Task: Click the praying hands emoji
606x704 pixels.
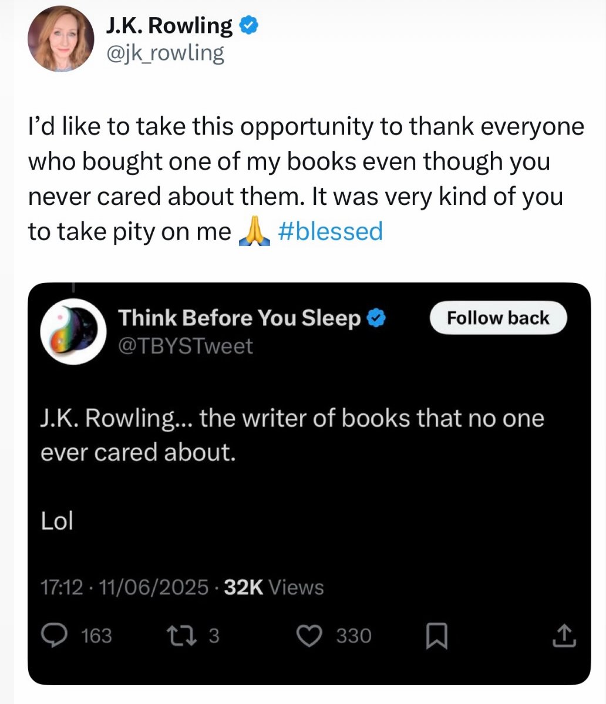Action: click(252, 231)
